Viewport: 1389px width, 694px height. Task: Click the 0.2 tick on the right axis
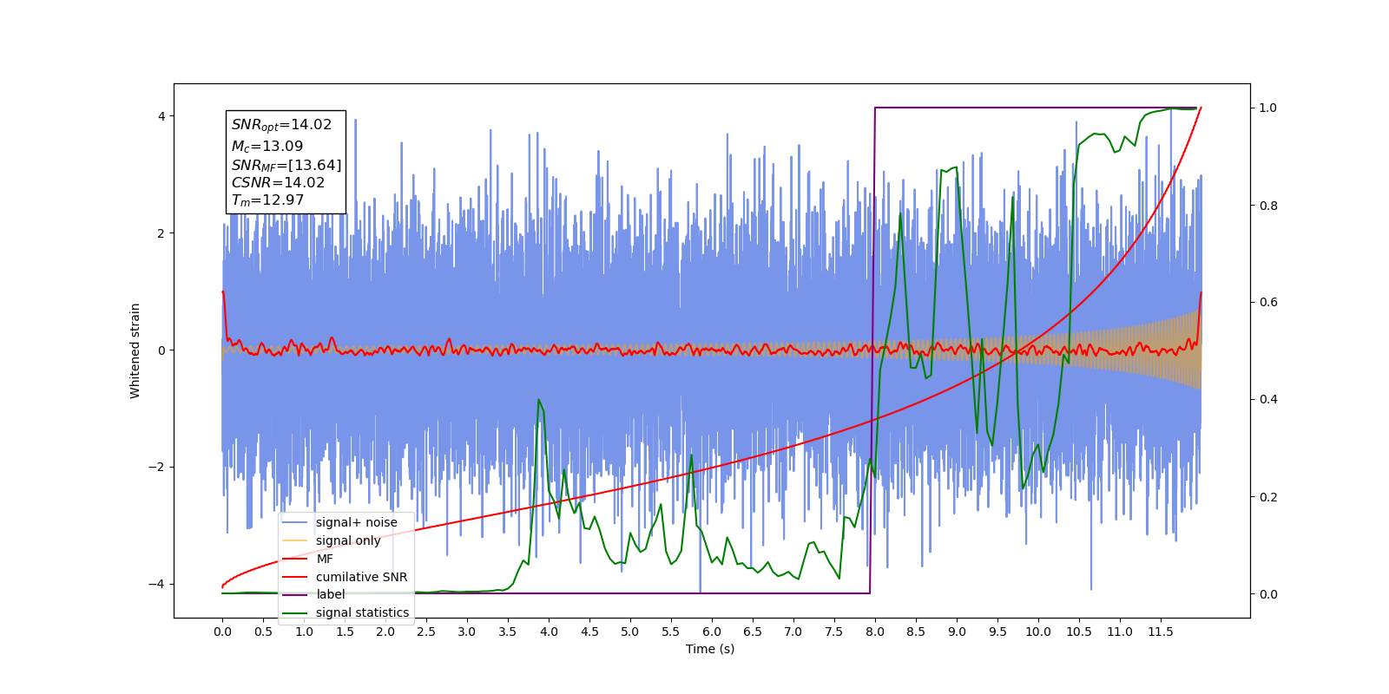point(1268,497)
